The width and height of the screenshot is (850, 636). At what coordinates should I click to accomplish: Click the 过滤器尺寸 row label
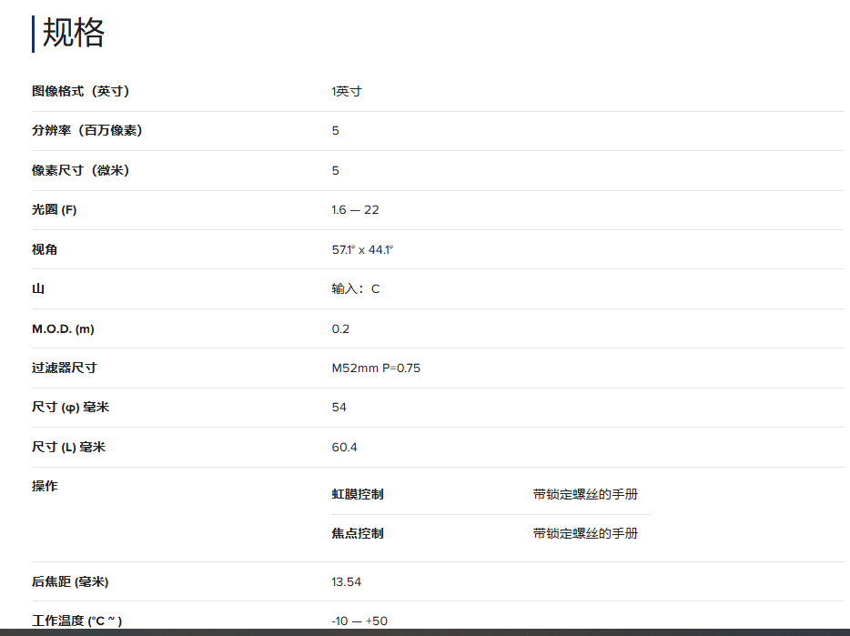pyautogui.click(x=64, y=368)
